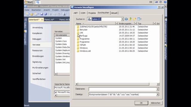191x107 pixels.
Task: Close the datenbank* document tab
Action: [x=42, y=20]
